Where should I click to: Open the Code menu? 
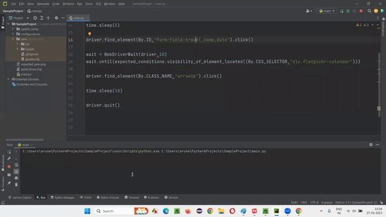pos(56,4)
